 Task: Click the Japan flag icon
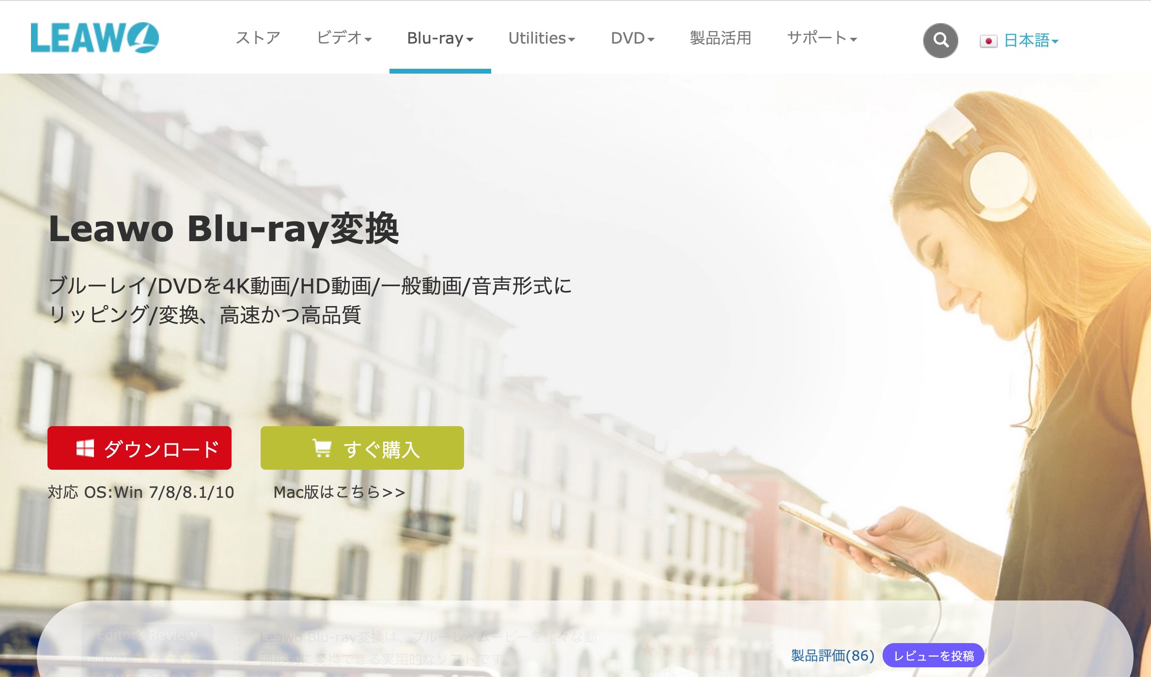tap(988, 41)
